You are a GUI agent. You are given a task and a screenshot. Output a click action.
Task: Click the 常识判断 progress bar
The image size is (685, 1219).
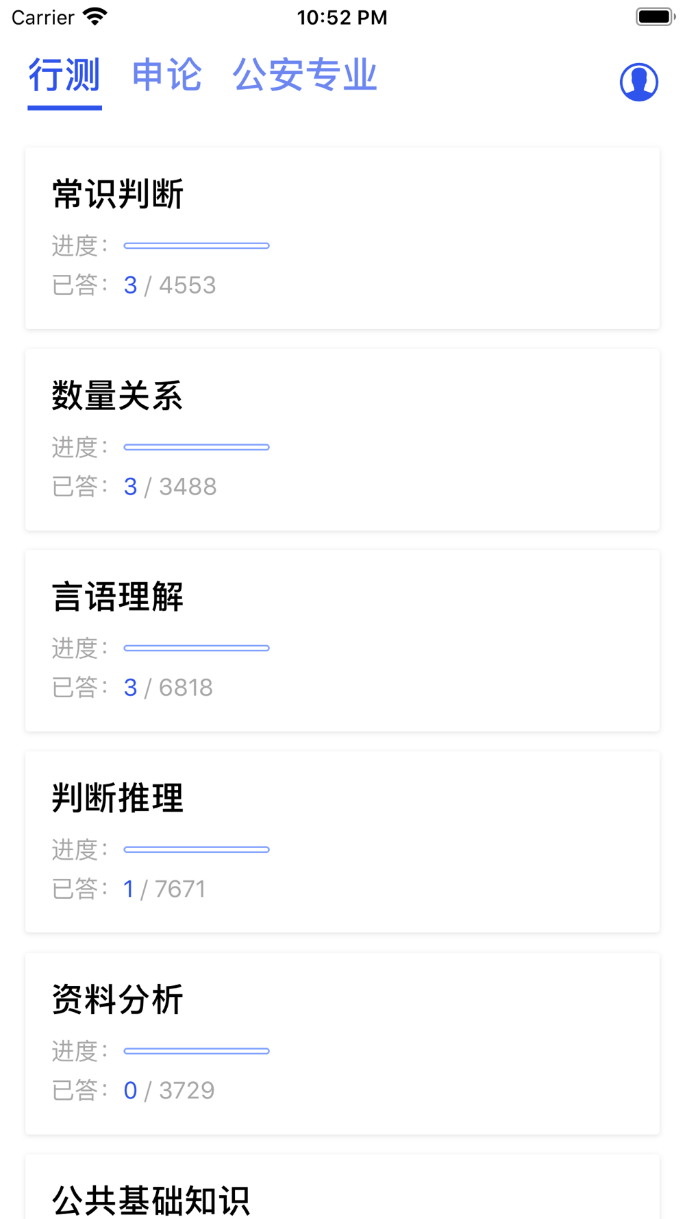(197, 245)
